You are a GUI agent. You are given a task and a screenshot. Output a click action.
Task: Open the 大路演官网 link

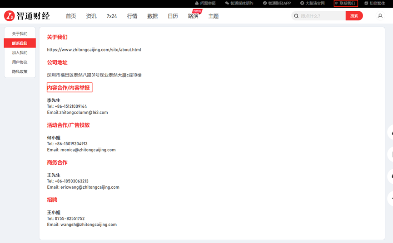[x=312, y=3]
